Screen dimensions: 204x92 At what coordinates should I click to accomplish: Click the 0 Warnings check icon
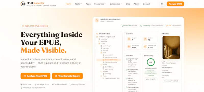point(141,26)
